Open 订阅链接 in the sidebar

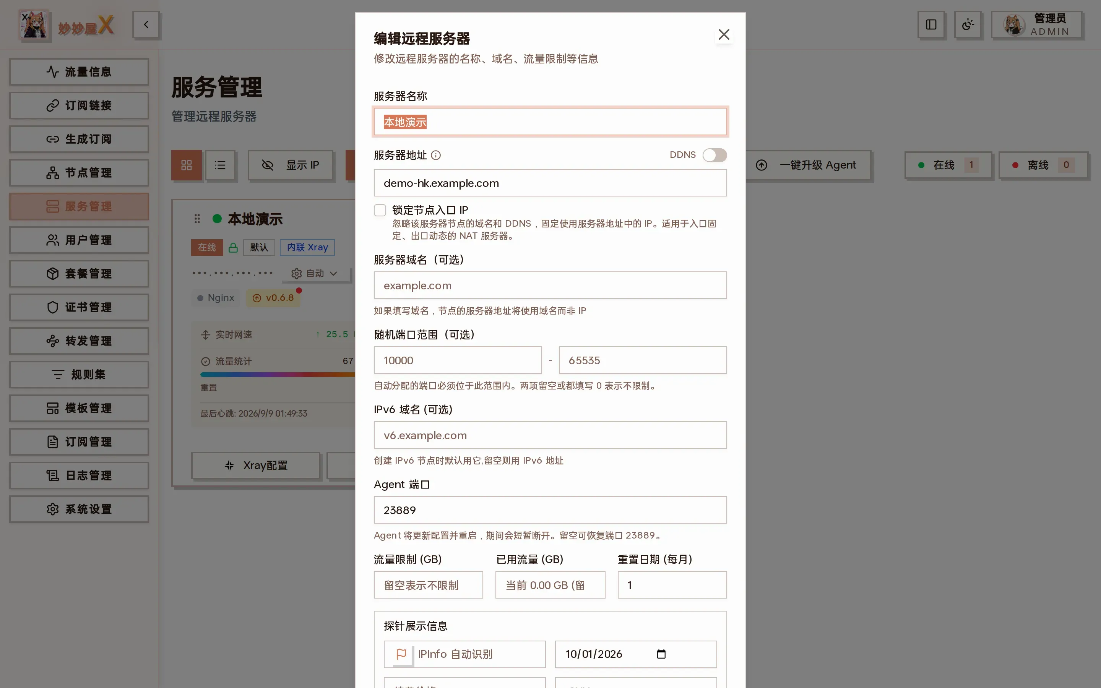click(79, 105)
